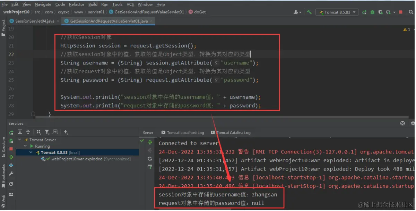Collapse the Tomcat Server tree node
416x211 pixels.
(x=19, y=140)
